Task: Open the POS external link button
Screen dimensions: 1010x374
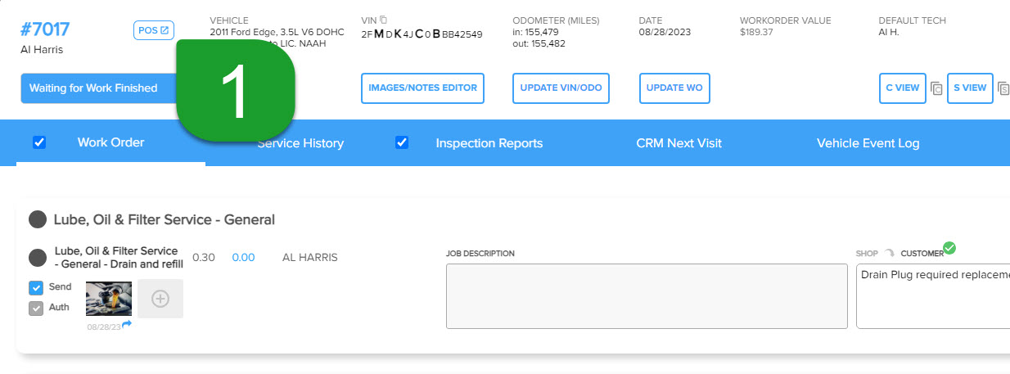Action: click(154, 30)
